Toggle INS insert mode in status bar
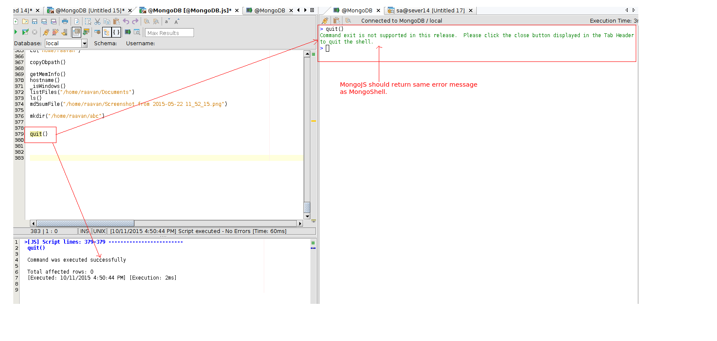Image resolution: width=717 pixels, height=341 pixels. click(85, 231)
